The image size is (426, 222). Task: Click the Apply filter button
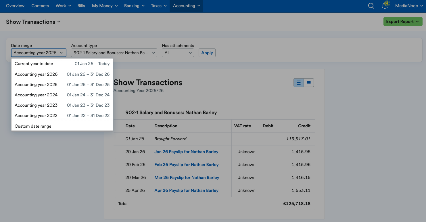207,53
